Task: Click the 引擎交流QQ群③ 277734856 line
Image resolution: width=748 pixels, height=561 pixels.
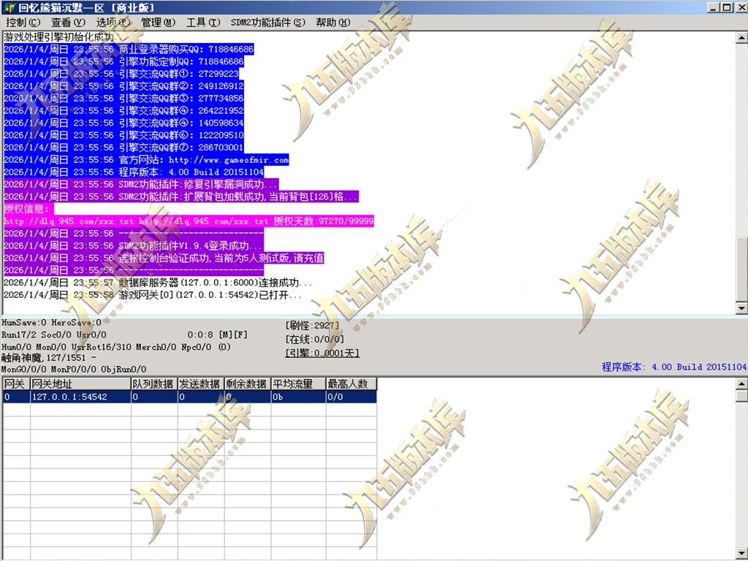Action: click(123, 99)
